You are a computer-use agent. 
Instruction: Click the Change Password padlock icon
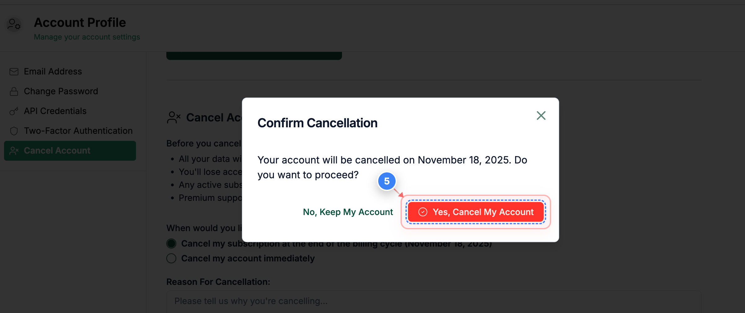coord(14,91)
